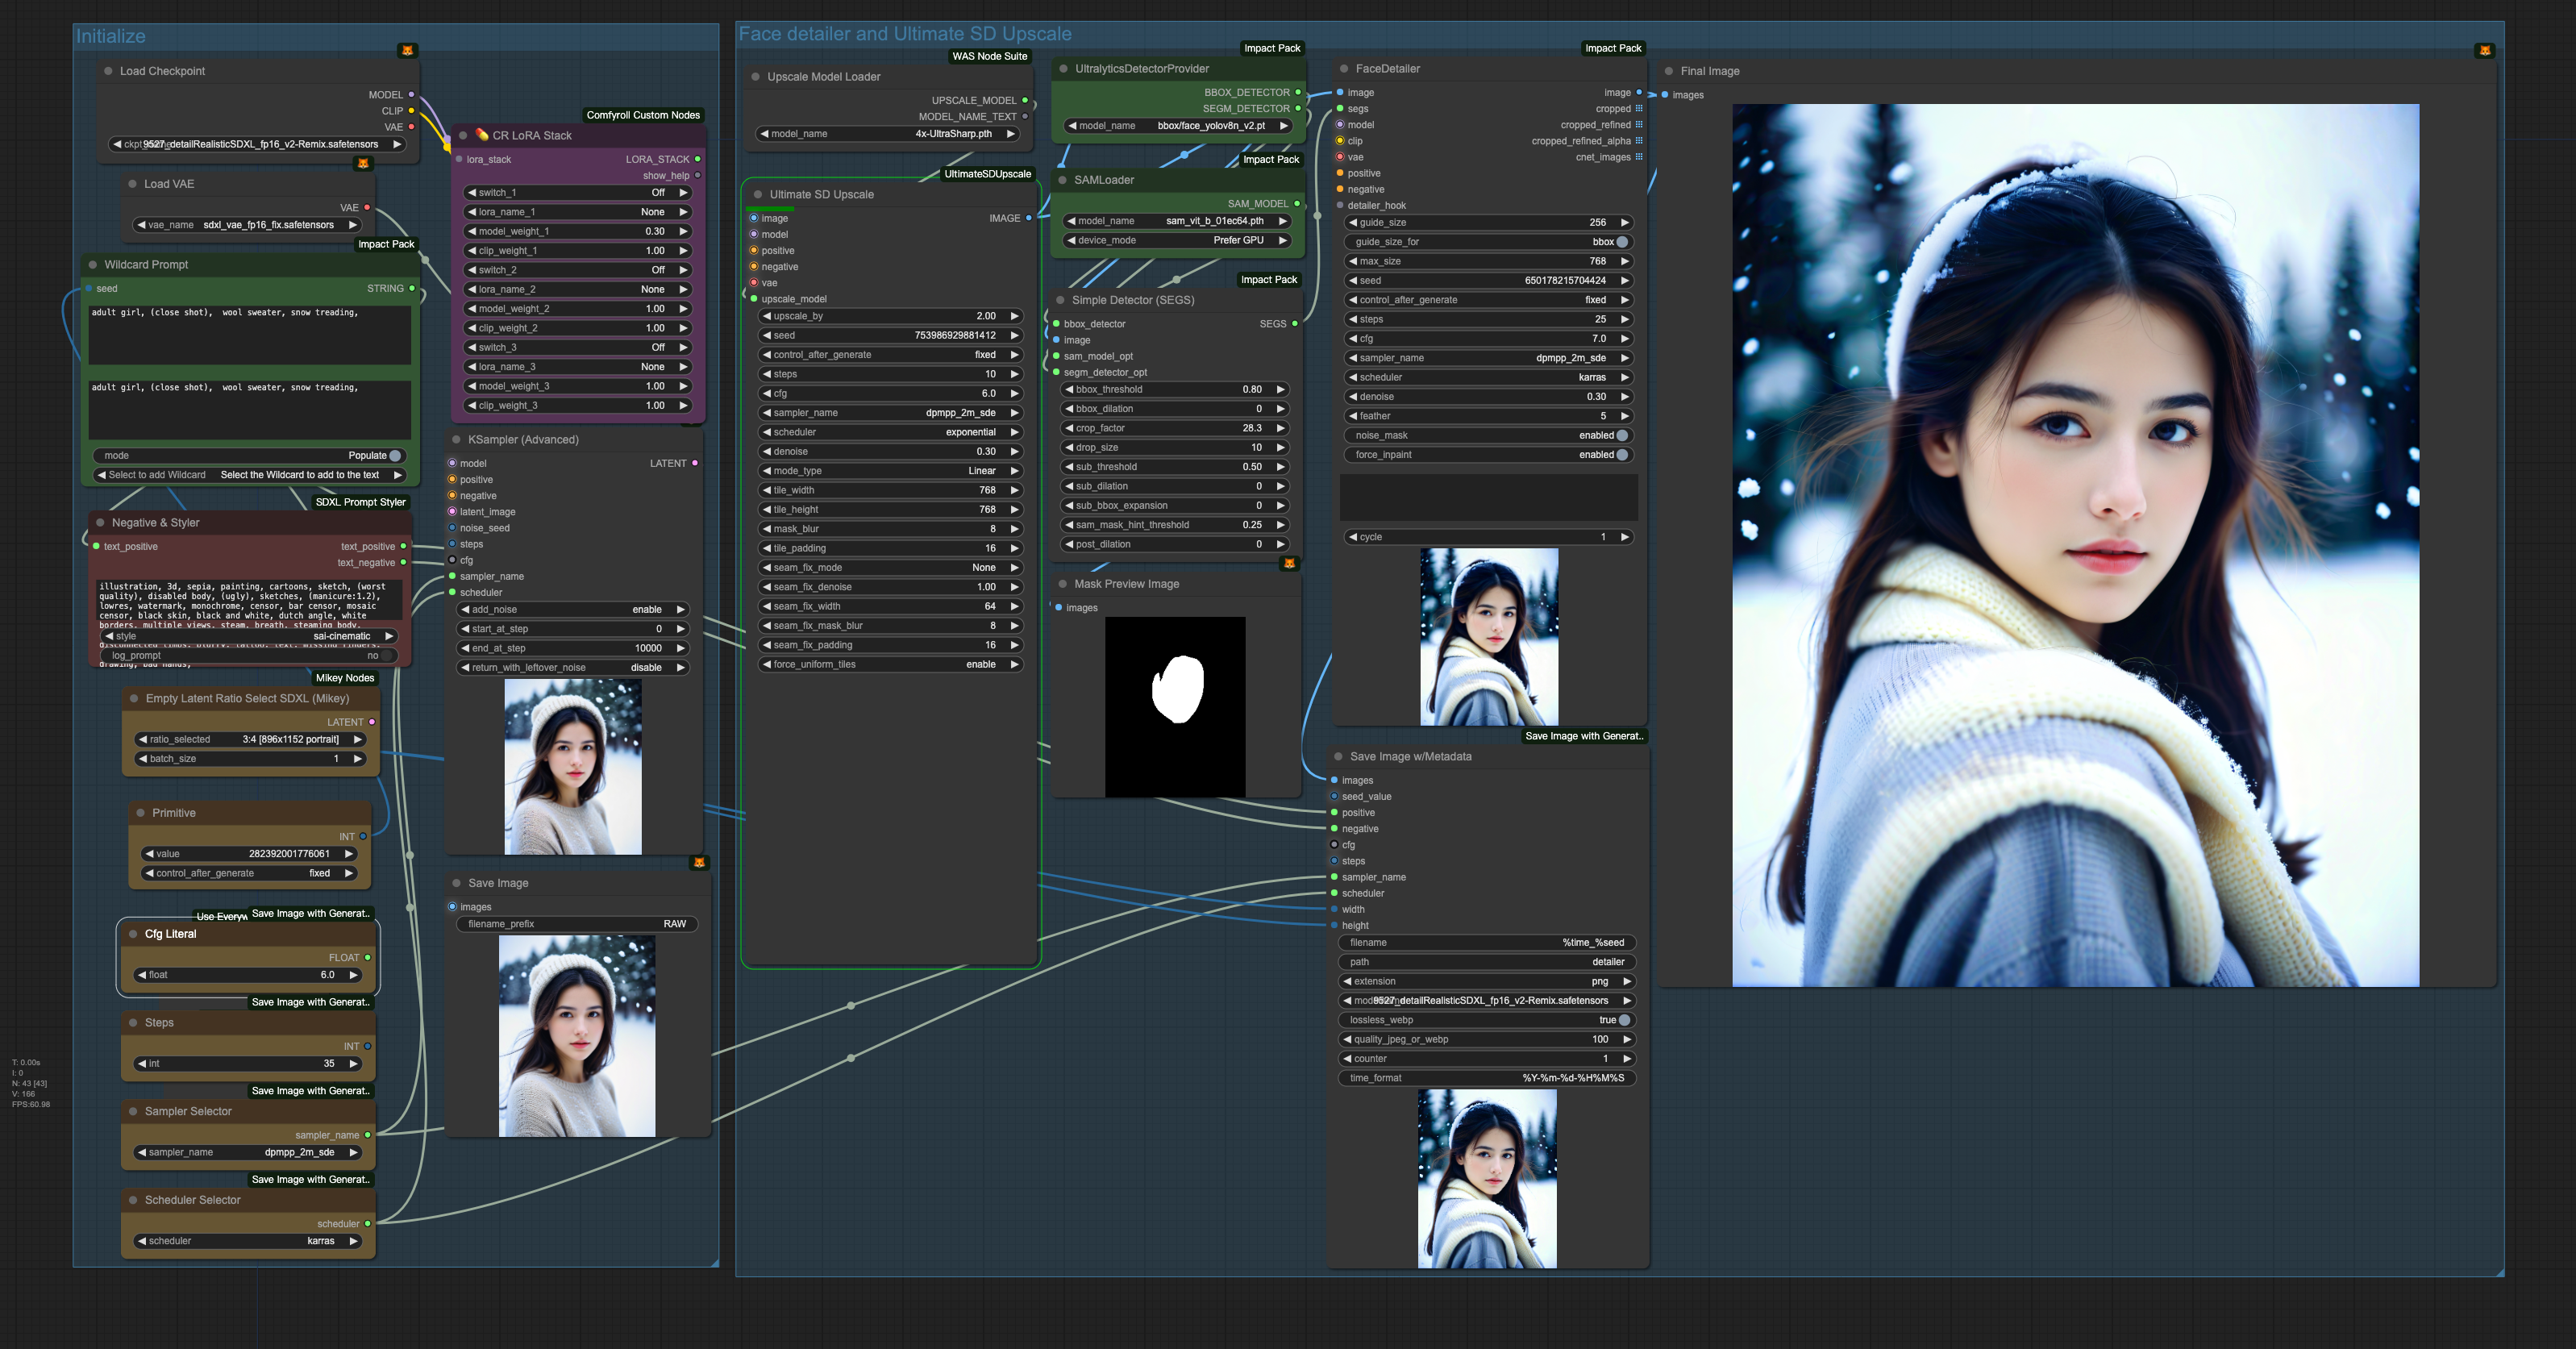Click fox badge above Save Image node
The image size is (2576, 1349).
tap(699, 862)
